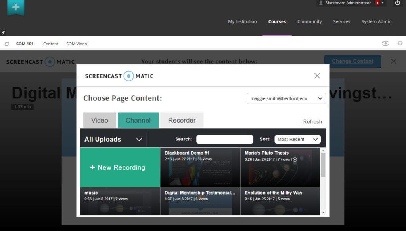
Task: Select the Digital Mentorship Testimonial video
Action: click(200, 201)
